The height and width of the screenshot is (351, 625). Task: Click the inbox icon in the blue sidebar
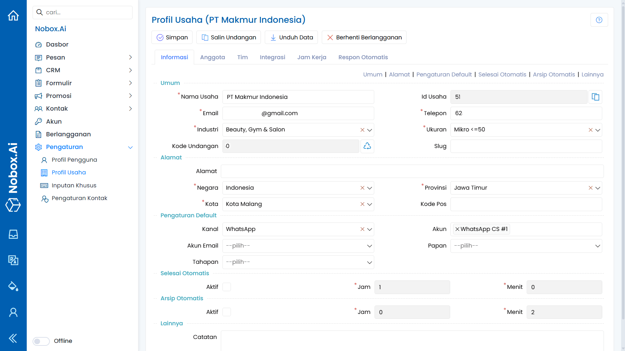13,234
